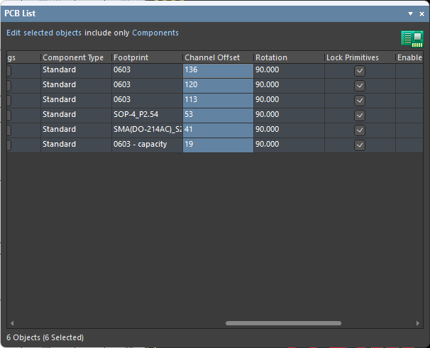Image resolution: width=430 pixels, height=348 pixels.
Task: Click the 'Components' object type link
Action: click(155, 33)
